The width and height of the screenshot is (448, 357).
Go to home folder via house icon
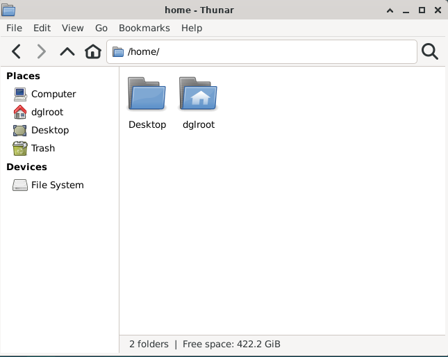coord(93,51)
